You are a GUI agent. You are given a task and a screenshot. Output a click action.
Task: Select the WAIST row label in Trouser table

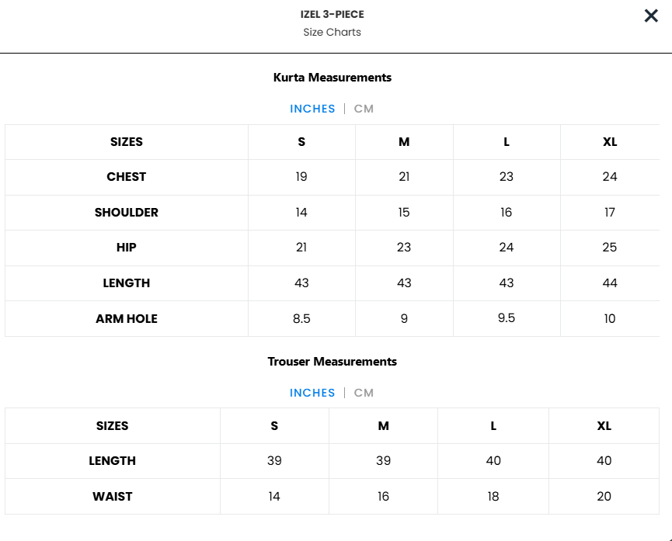coord(113,497)
